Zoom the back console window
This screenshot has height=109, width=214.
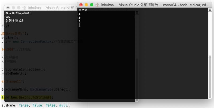[19, 8]
